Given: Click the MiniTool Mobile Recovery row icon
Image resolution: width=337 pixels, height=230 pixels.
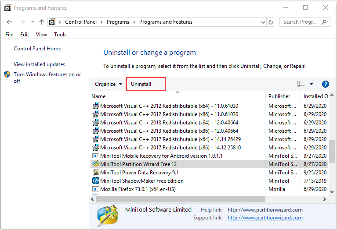Looking at the screenshot, I should 96,156.
